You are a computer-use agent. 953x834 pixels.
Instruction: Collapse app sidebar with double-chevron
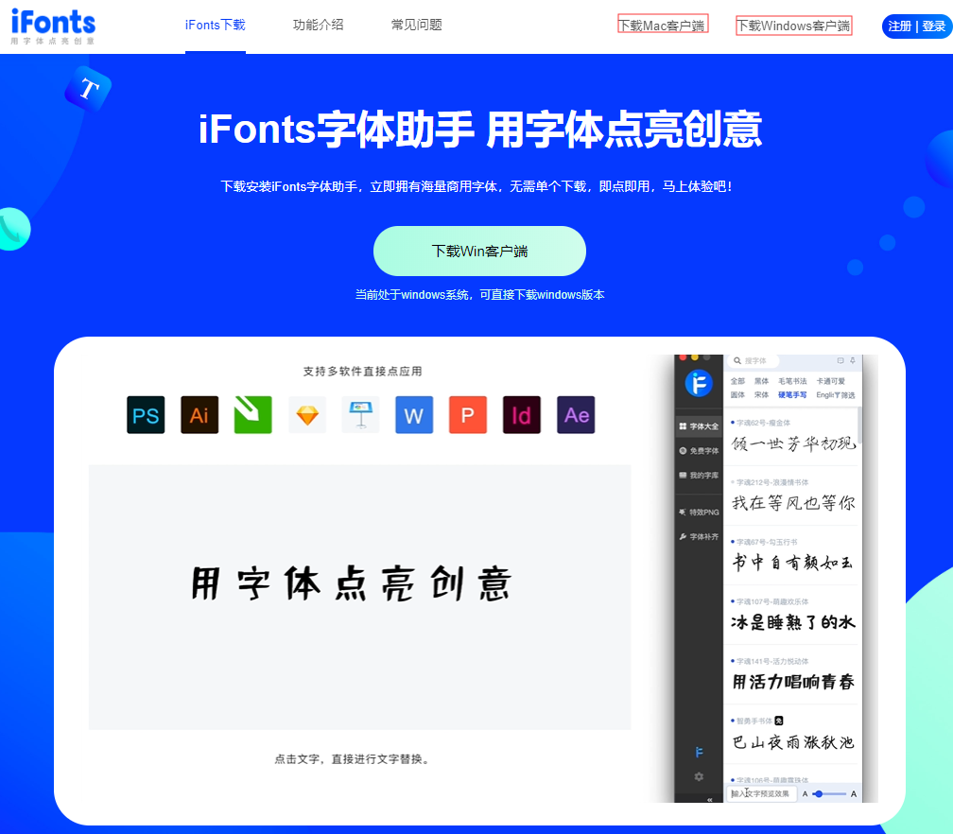point(709,799)
